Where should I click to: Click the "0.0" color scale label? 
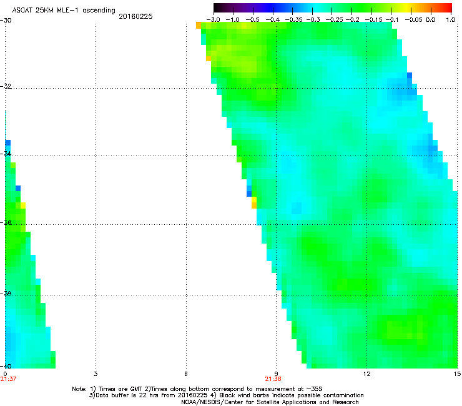click(x=431, y=20)
